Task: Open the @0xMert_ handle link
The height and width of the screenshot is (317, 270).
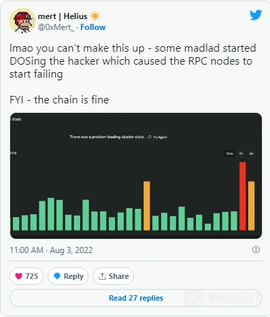Action: 56,27
